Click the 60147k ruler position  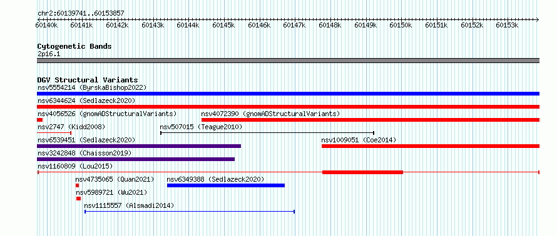pos(295,25)
